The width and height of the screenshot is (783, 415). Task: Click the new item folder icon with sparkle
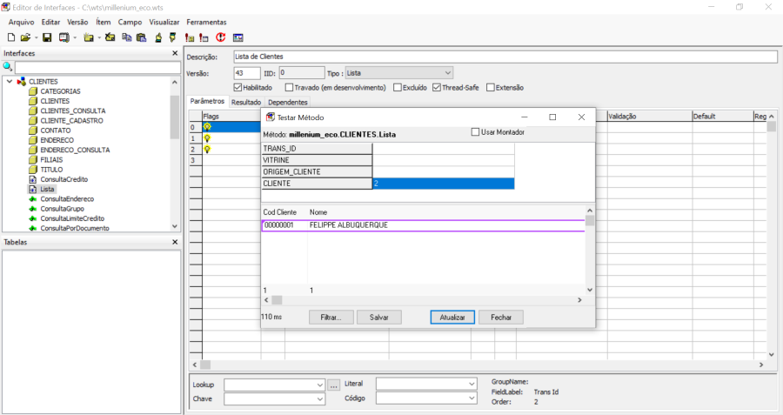click(x=89, y=37)
